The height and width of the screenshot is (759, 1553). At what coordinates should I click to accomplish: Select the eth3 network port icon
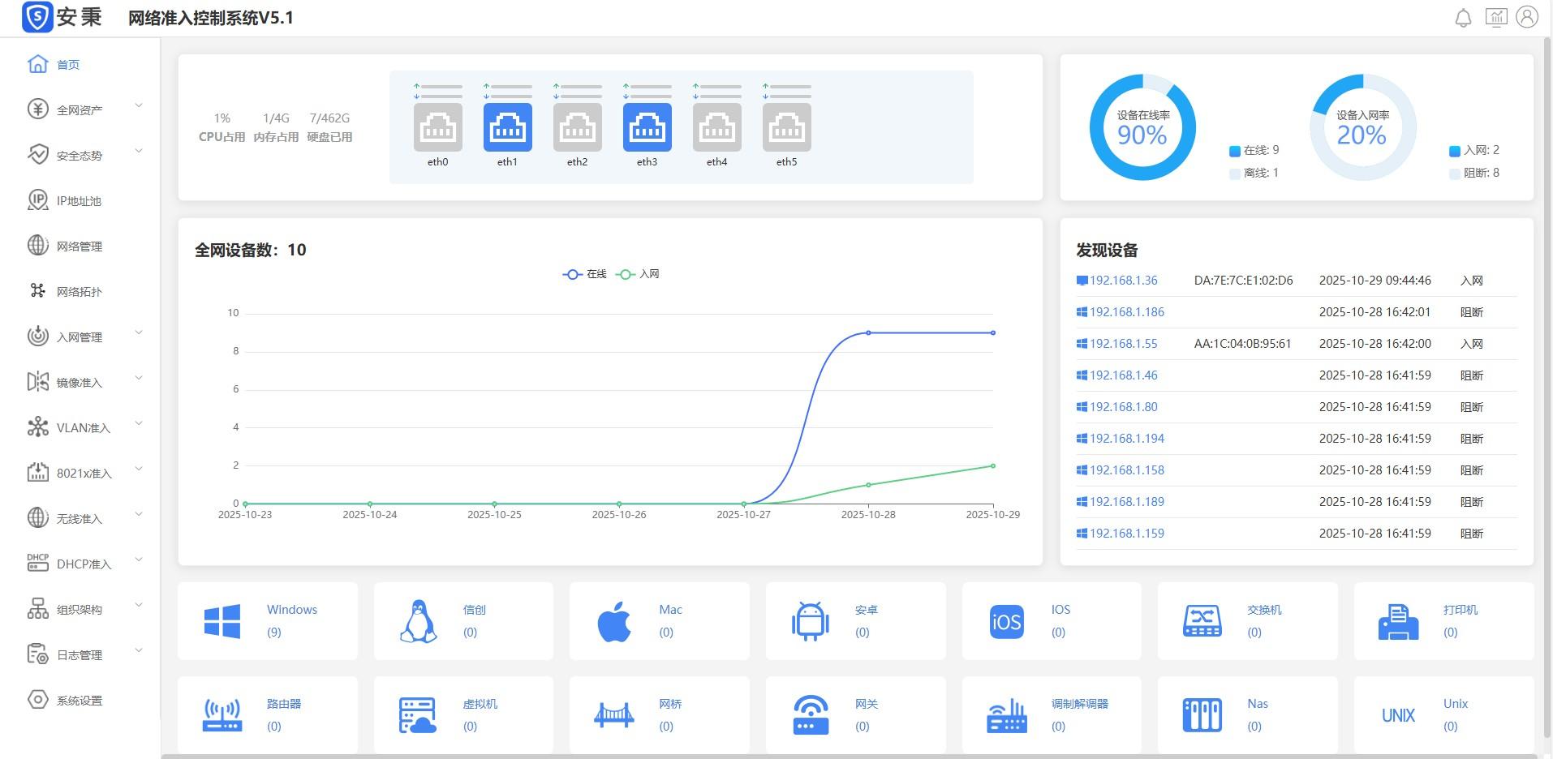[x=647, y=127]
